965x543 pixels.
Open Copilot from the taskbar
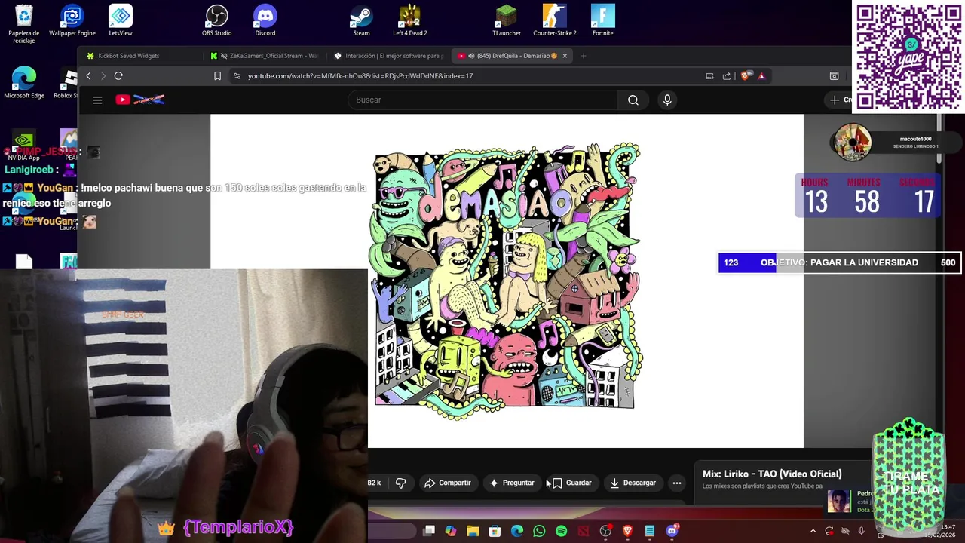(x=451, y=531)
